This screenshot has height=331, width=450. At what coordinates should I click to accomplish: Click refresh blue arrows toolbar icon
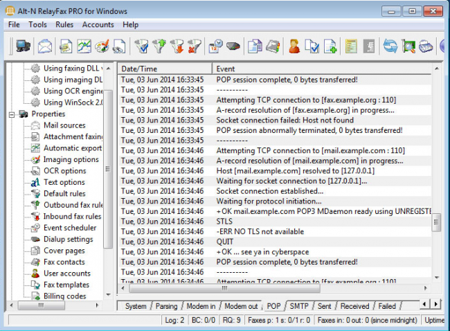pyautogui.click(x=390, y=46)
